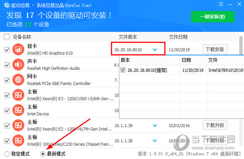Click the 版本 header in dropdown list

[125, 60]
